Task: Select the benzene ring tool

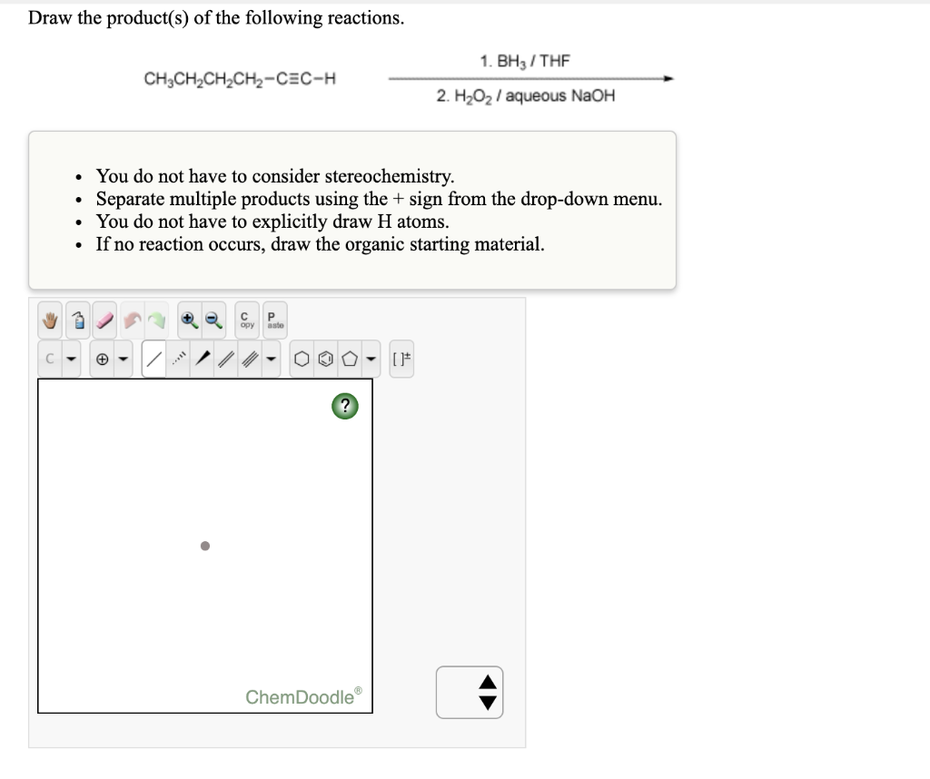Action: 325,358
